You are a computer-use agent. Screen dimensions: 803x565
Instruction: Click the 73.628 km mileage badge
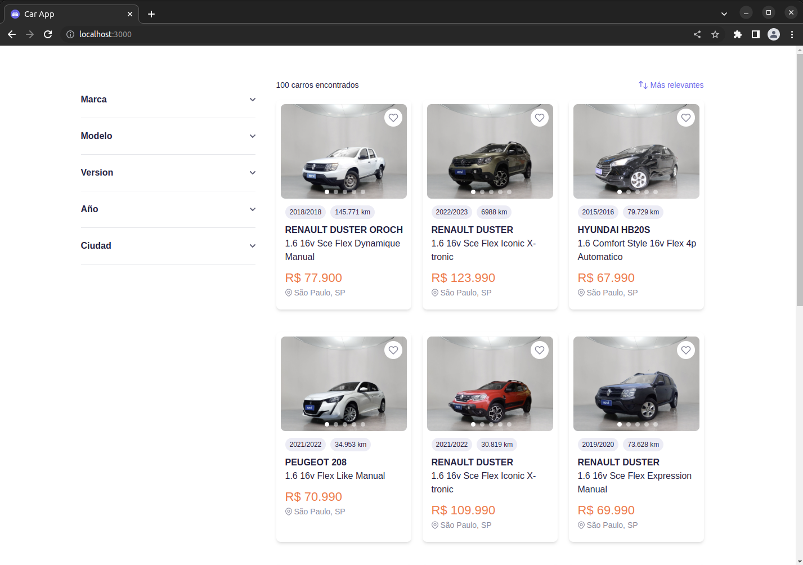[643, 445]
